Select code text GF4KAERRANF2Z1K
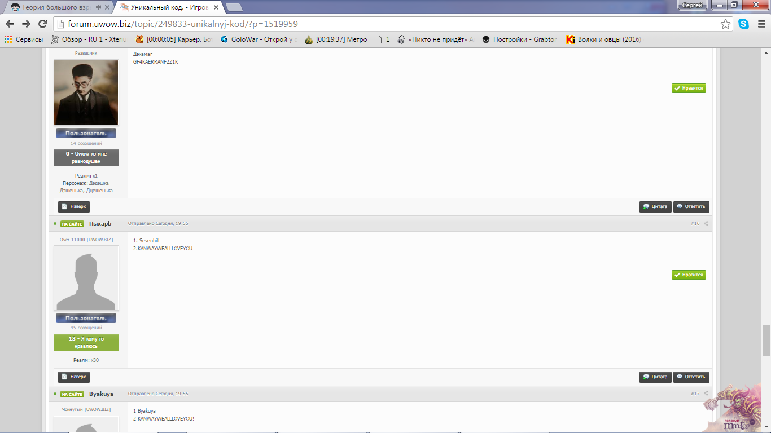The width and height of the screenshot is (771, 433). 156,62
